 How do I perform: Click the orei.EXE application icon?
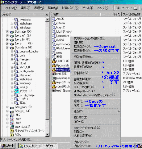click(54, 74)
